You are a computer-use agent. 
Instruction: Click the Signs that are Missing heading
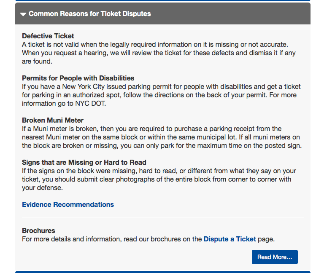pos(84,162)
